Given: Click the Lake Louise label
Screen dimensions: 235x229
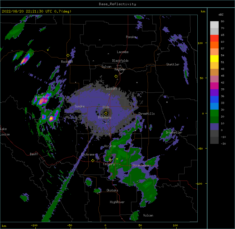Looking at the screenshot, I should 5,132.
